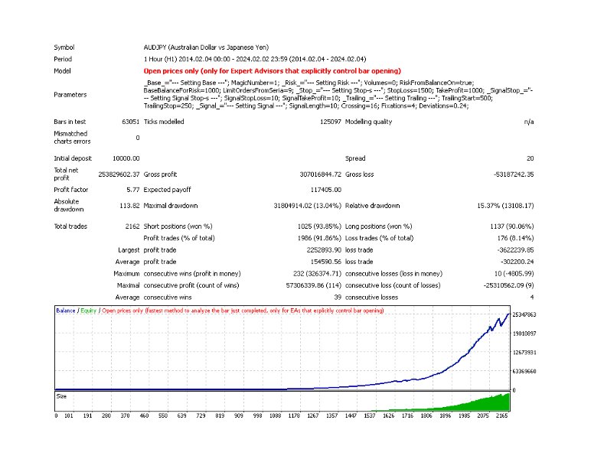Click the green 'Equity' legend label

pyautogui.click(x=87, y=311)
